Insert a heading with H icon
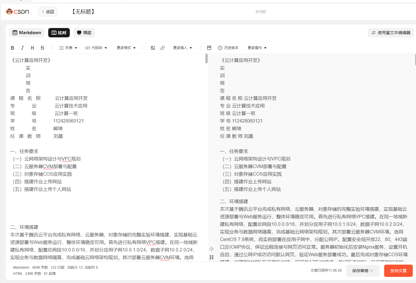416x283 pixels. pos(32,48)
